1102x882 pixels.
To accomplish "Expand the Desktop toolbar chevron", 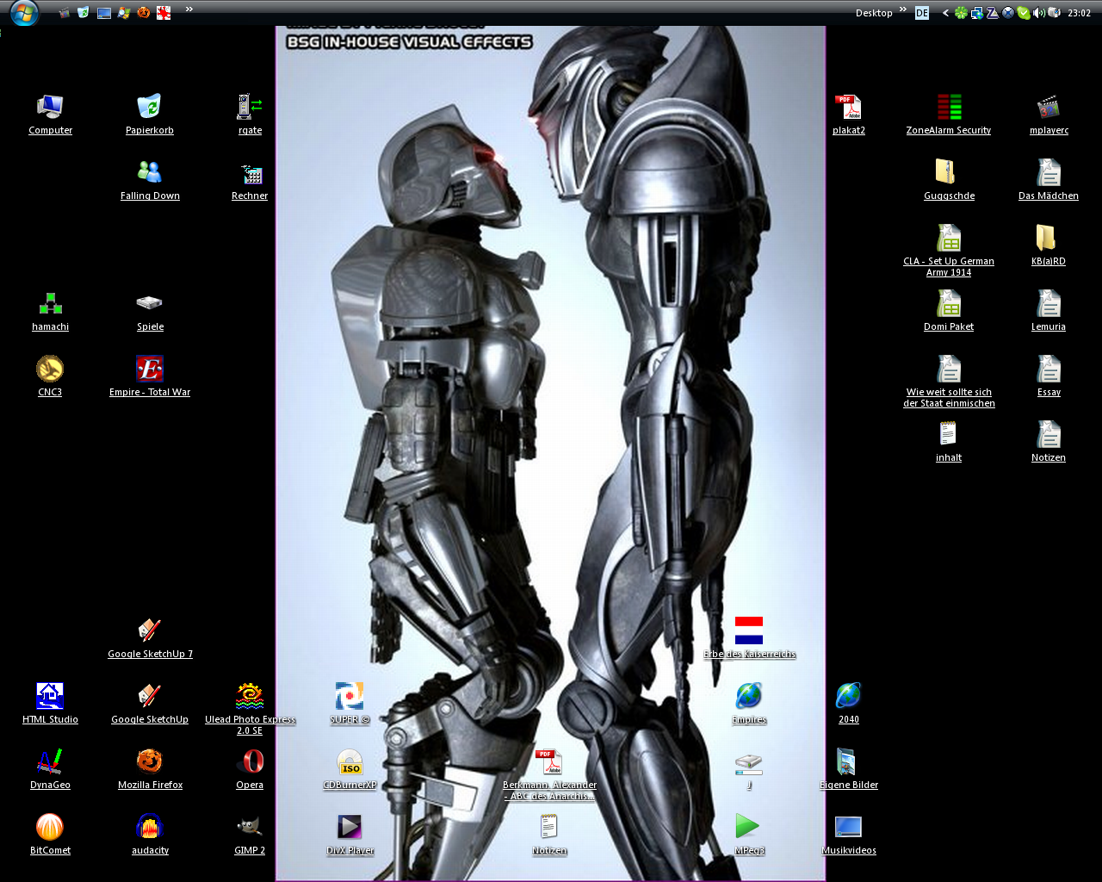I will 903,9.
